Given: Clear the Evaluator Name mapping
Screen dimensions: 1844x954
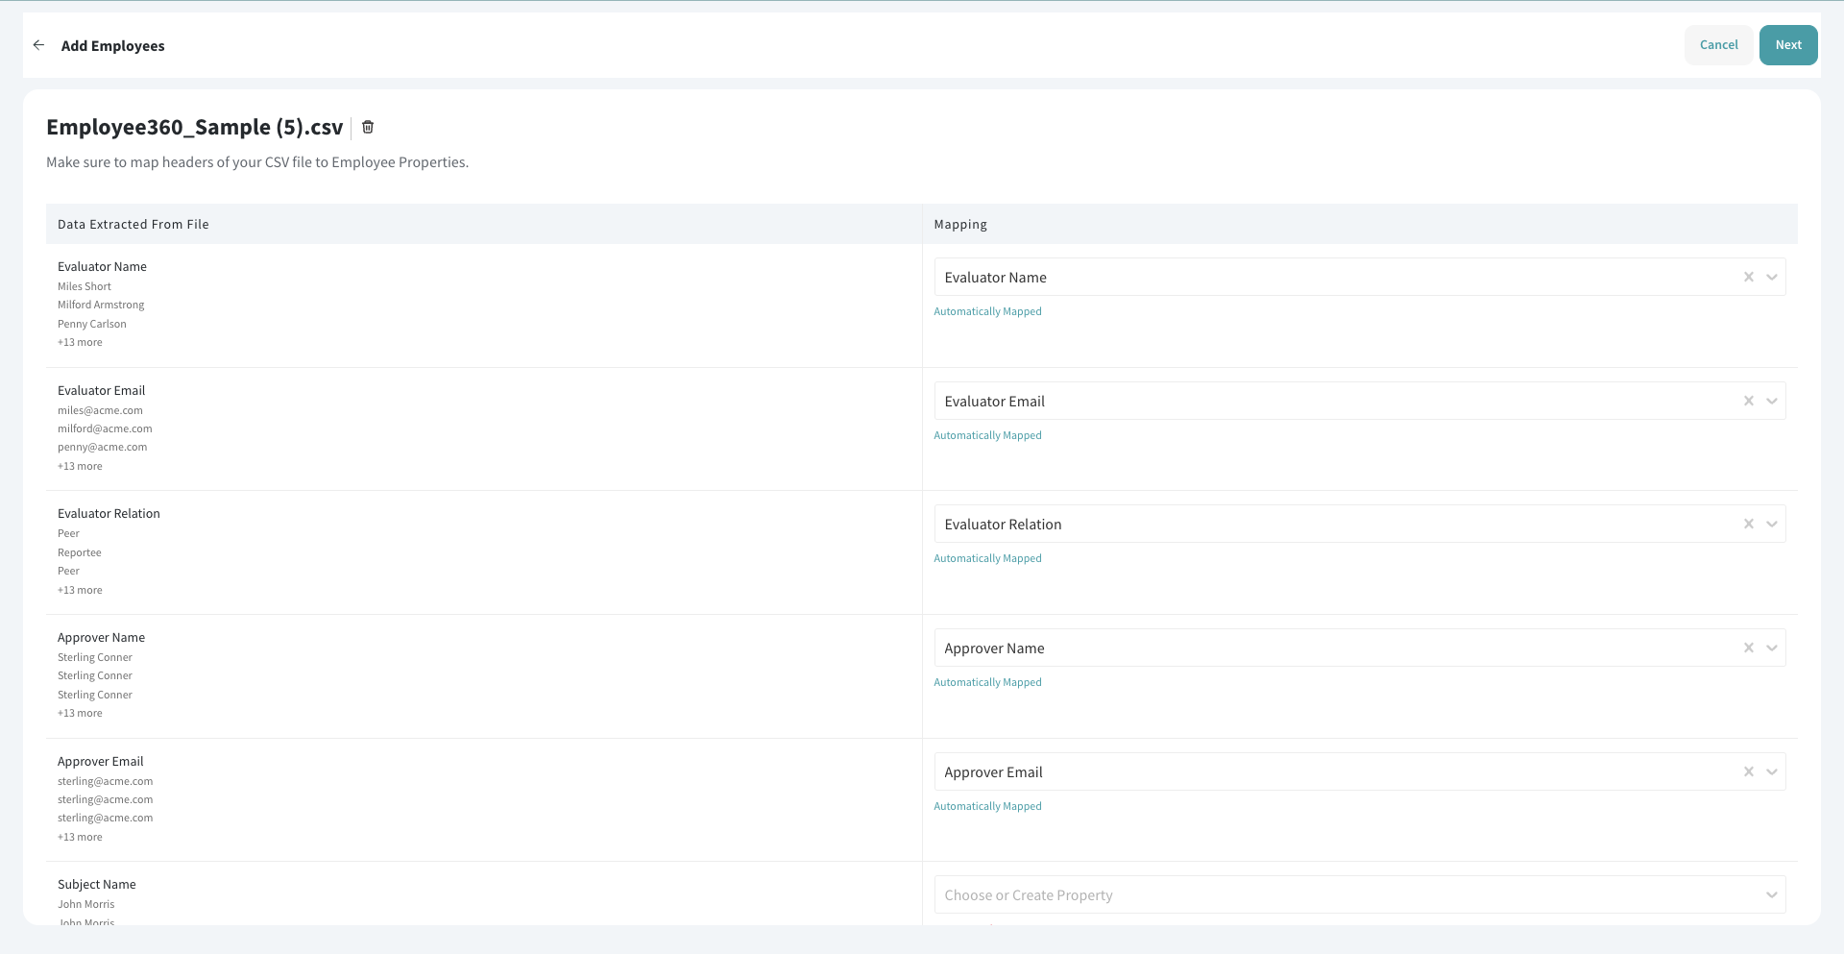Looking at the screenshot, I should (x=1748, y=278).
